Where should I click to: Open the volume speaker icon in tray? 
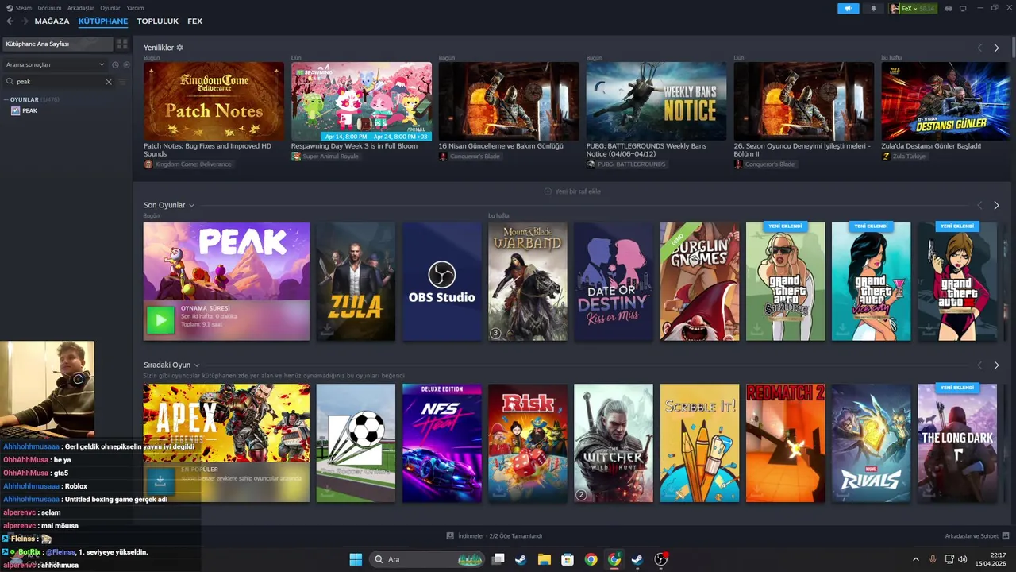click(963, 559)
